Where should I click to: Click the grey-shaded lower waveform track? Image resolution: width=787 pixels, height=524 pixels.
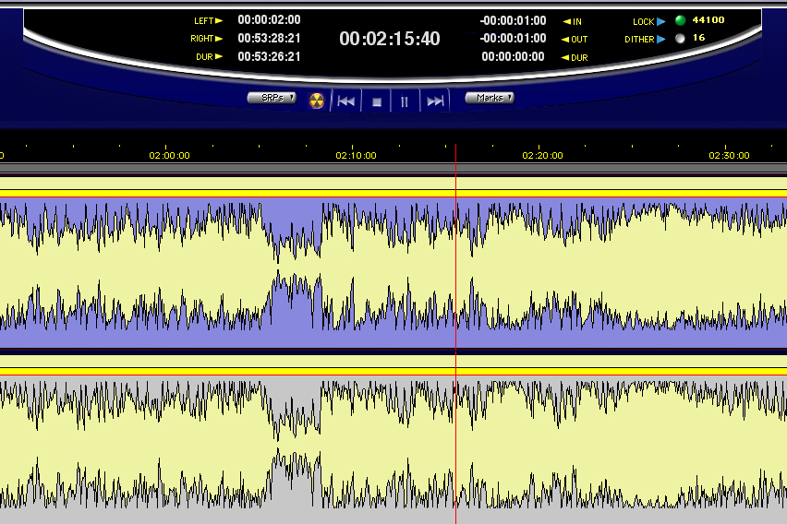point(393,450)
